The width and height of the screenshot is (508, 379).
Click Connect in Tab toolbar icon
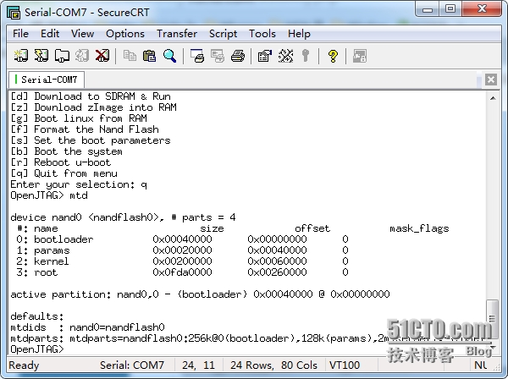pos(62,56)
